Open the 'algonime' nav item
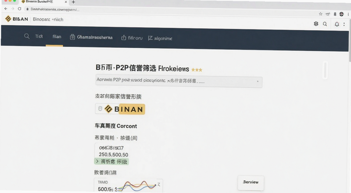 pos(160,38)
